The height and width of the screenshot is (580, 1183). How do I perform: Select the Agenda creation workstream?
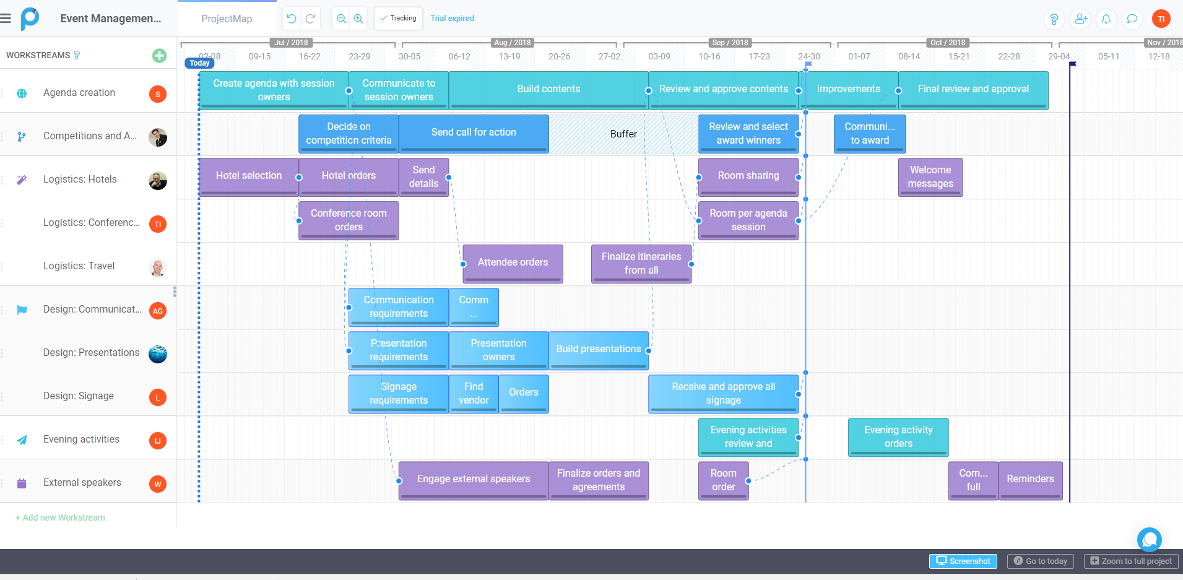pos(79,93)
